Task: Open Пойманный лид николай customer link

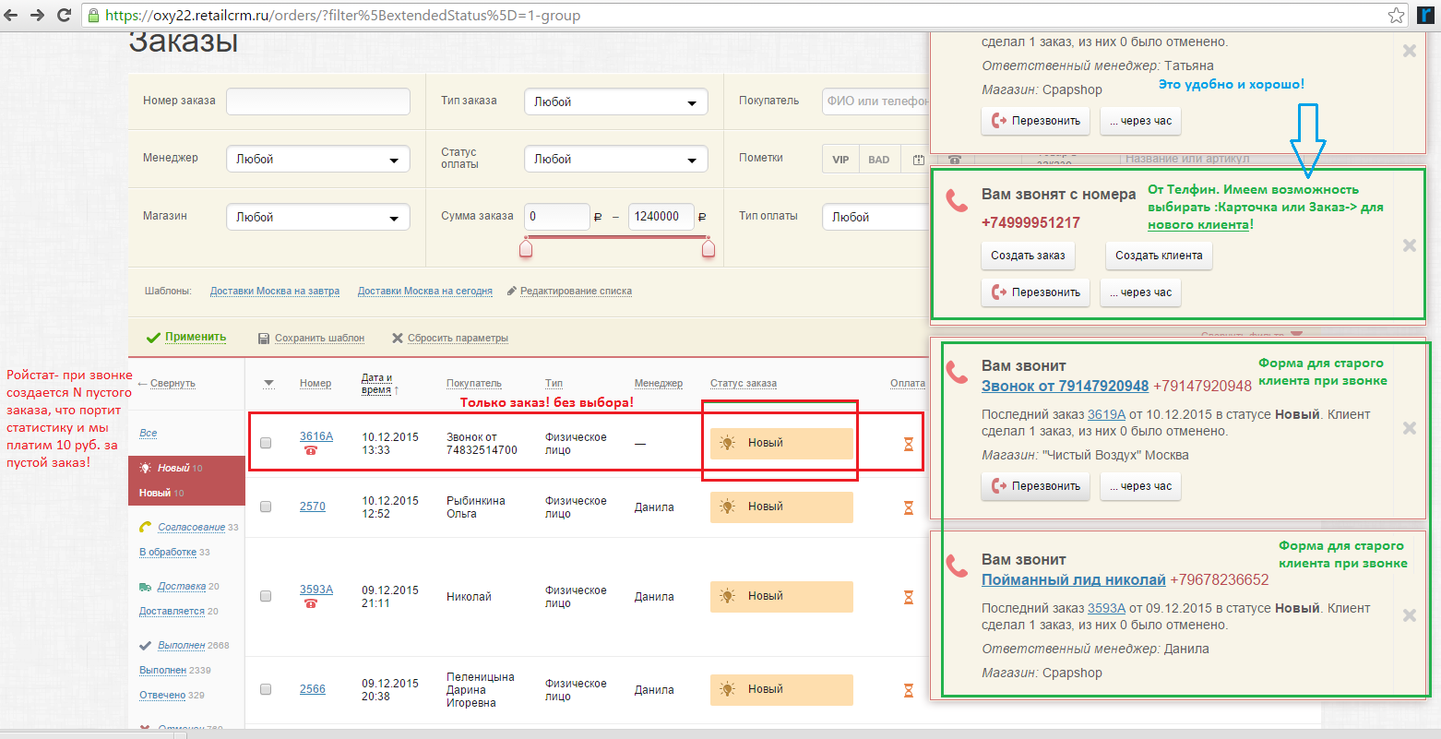Action: click(x=1074, y=579)
